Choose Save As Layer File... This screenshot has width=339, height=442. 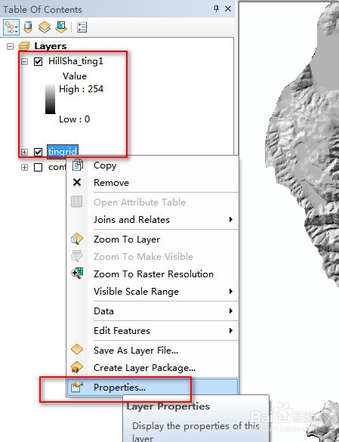pyautogui.click(x=153, y=350)
